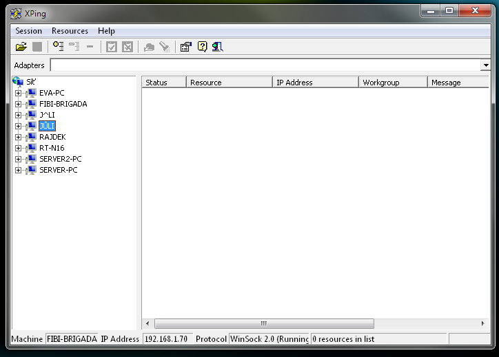Select the Síť root tree label
The image size is (499, 357).
(x=31, y=82)
